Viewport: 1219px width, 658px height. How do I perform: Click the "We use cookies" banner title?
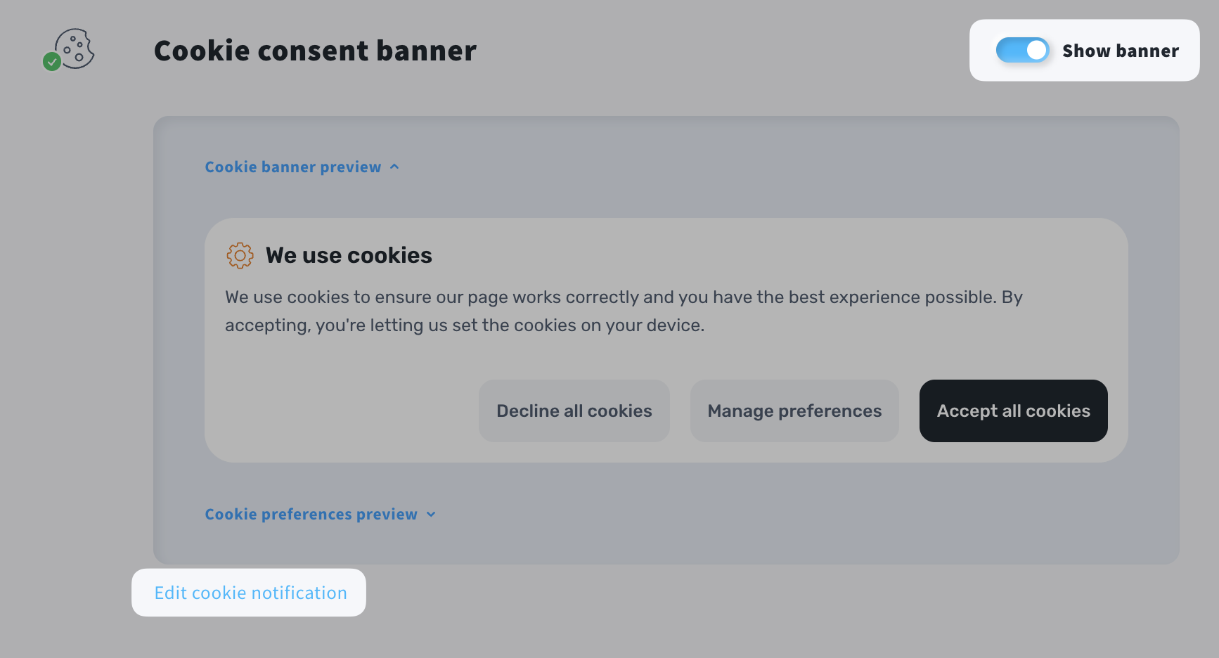(x=349, y=255)
